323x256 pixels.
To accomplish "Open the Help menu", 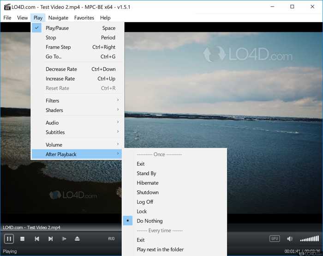I will (105, 18).
